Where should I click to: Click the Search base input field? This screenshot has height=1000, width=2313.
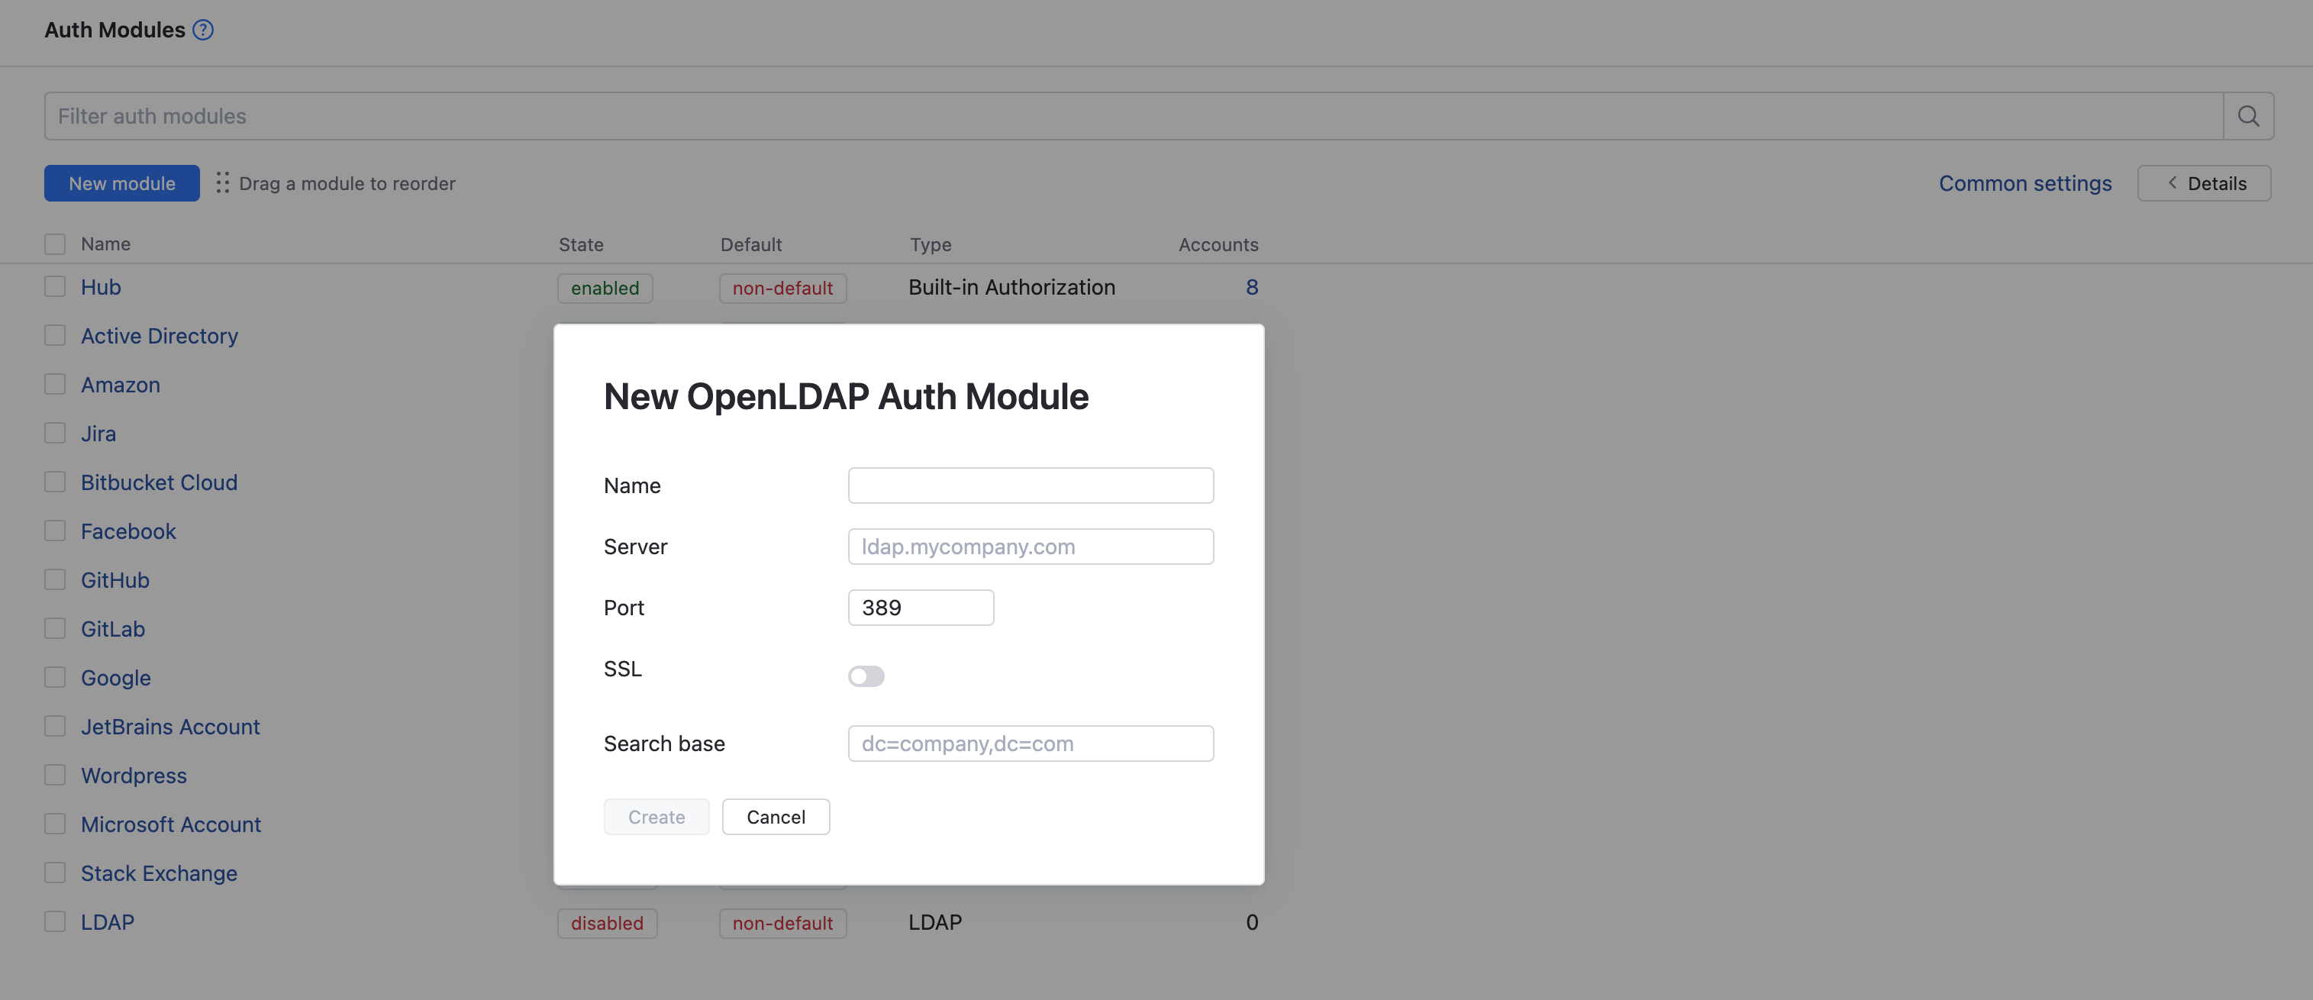1030,744
